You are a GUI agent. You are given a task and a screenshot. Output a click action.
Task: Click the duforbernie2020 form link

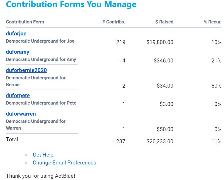(x=26, y=70)
